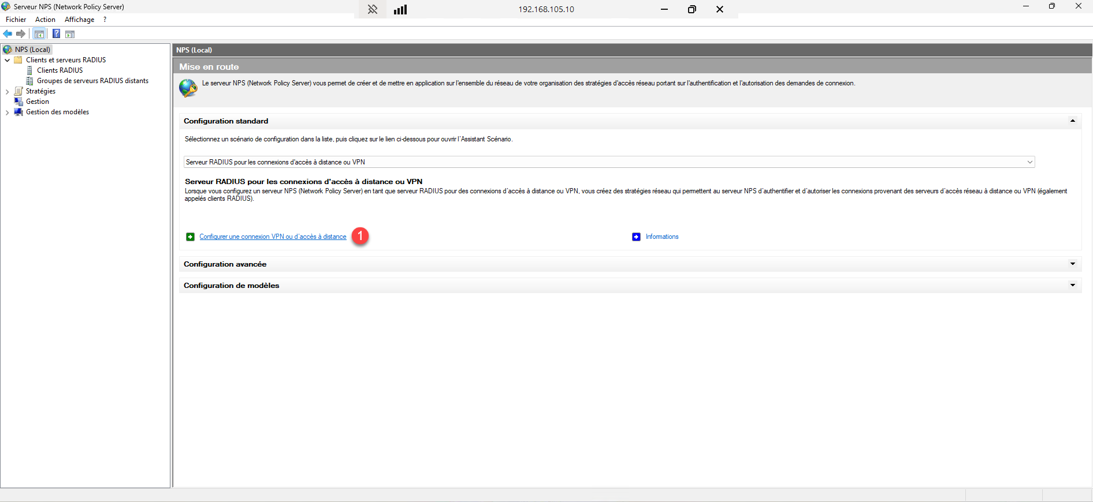Toggle the show/hide action pane toolbar button
Screen dimensions: 1093x502
pos(70,34)
